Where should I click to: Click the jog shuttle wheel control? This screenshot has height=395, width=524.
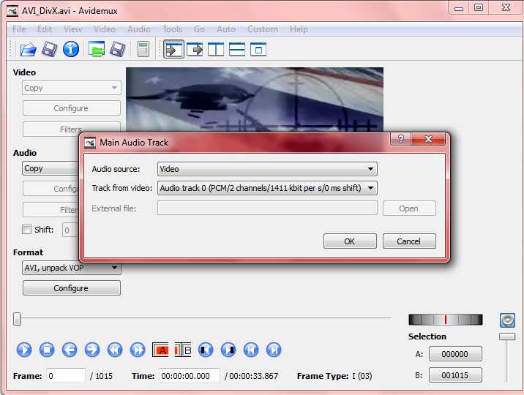[x=446, y=320]
